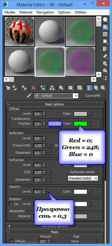The width and height of the screenshot is (112, 246).
Task: Click the Get Material icon
Action: click(8, 88)
